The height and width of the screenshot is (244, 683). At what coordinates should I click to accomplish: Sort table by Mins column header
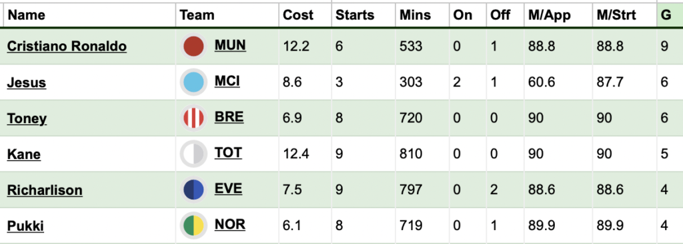coord(415,15)
